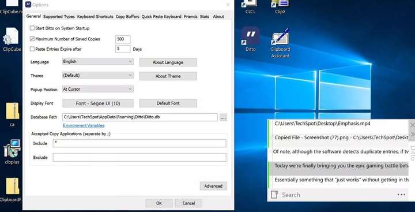
Task: Switch to the General tab
Action: tap(33, 16)
